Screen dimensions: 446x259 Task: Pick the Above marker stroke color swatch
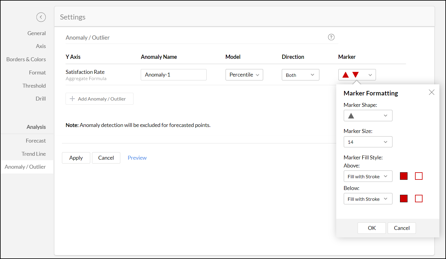[419, 176]
